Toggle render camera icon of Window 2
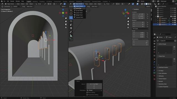Screen dimensions: 177x99 (x=175, y=24)
